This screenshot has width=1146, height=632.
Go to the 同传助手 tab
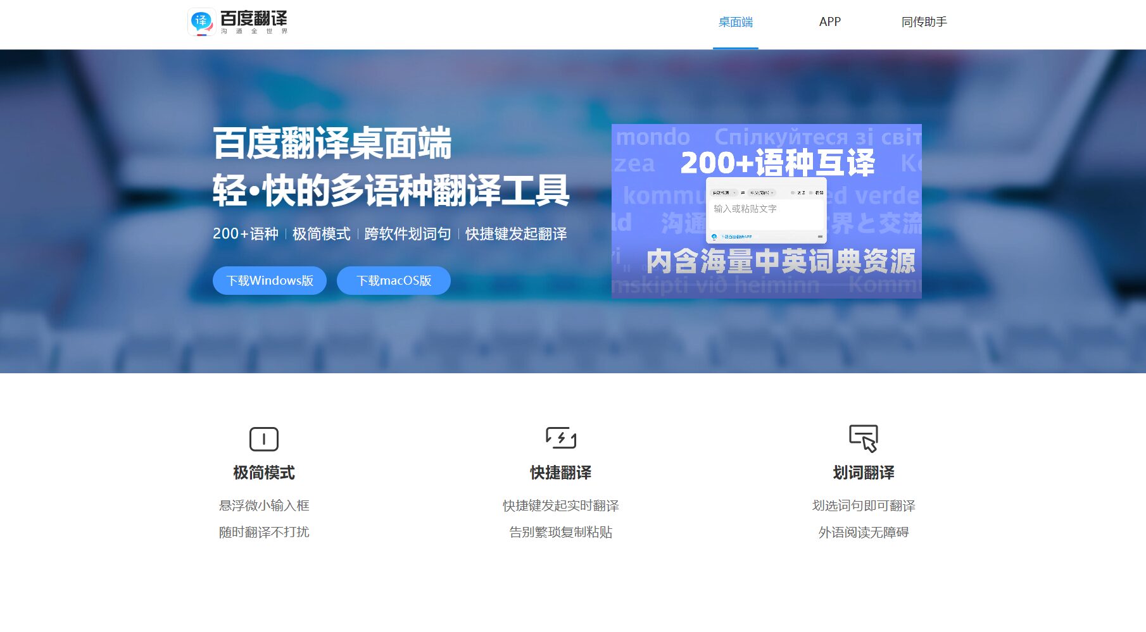[x=924, y=22]
